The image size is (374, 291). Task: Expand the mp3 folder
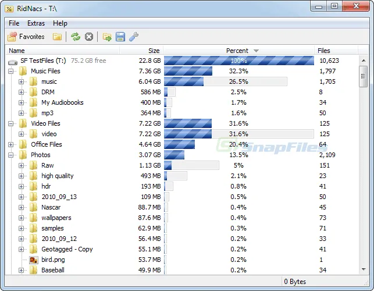coord(21,113)
